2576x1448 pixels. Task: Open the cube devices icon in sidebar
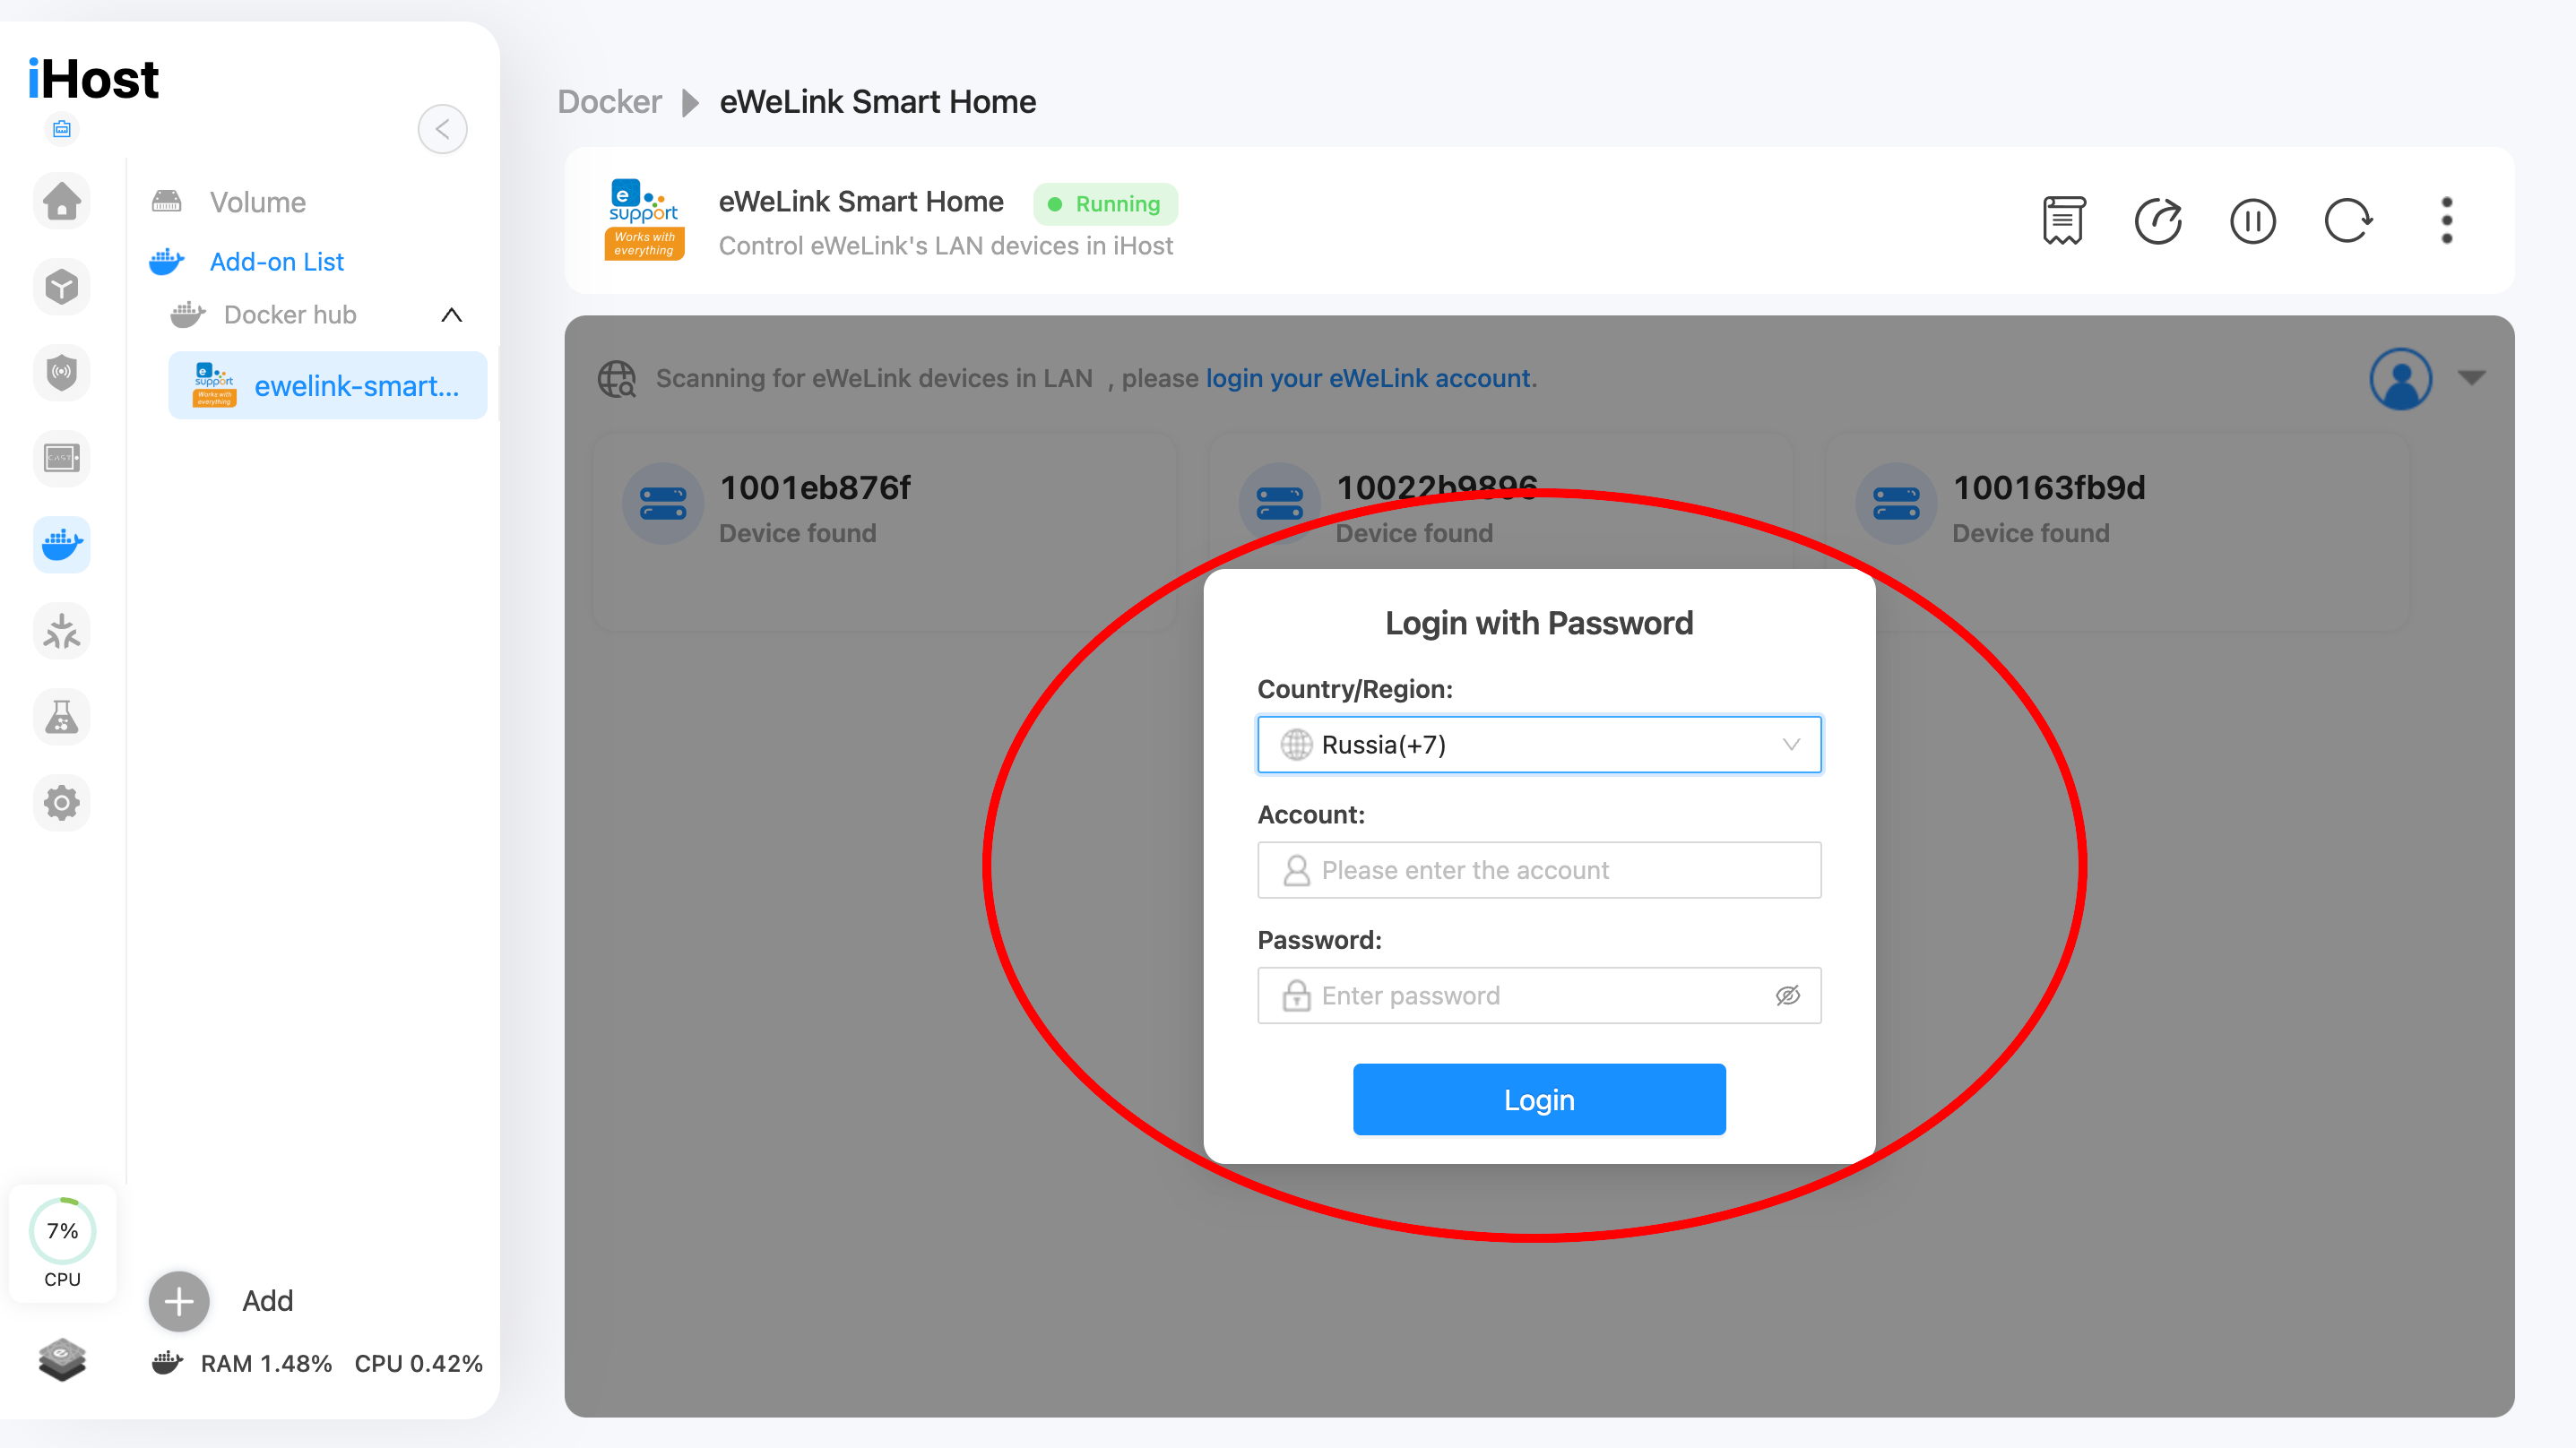point(62,287)
